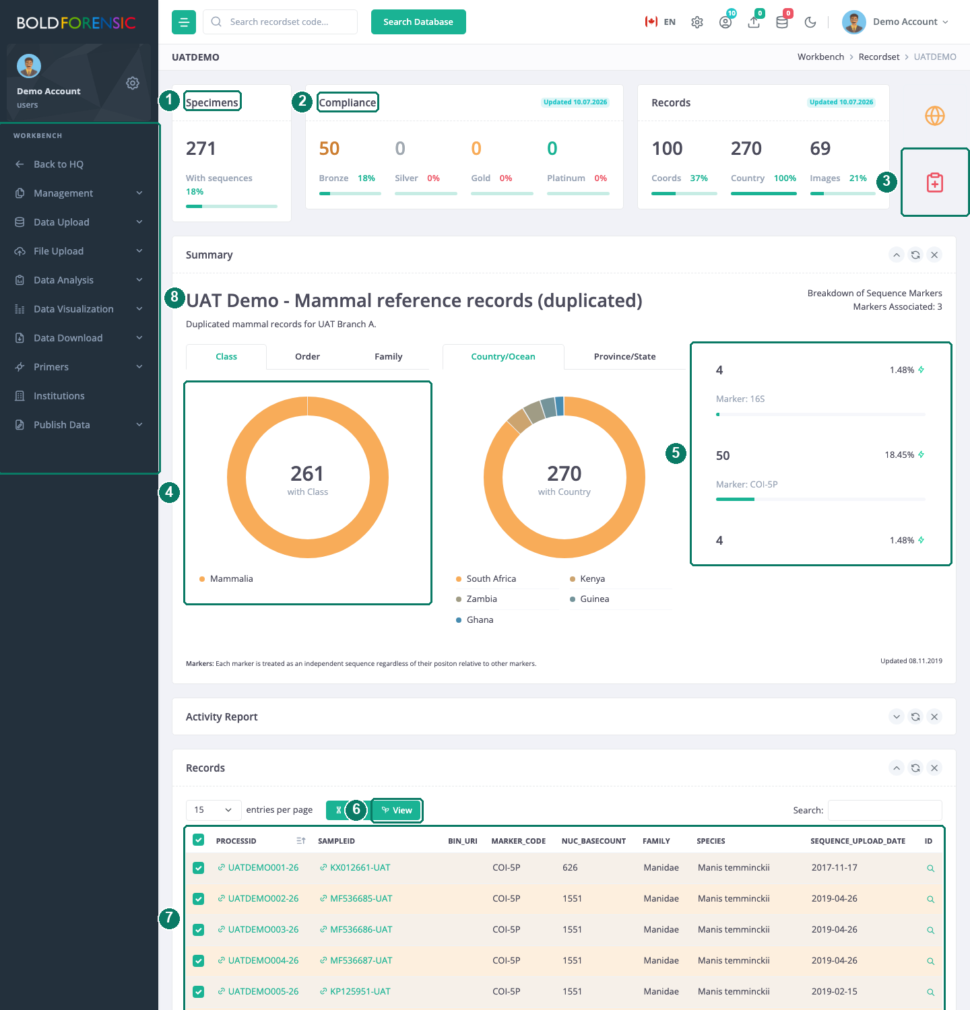The width and height of the screenshot is (970, 1010).
Task: Click the View button above the records table
Action: (397, 811)
